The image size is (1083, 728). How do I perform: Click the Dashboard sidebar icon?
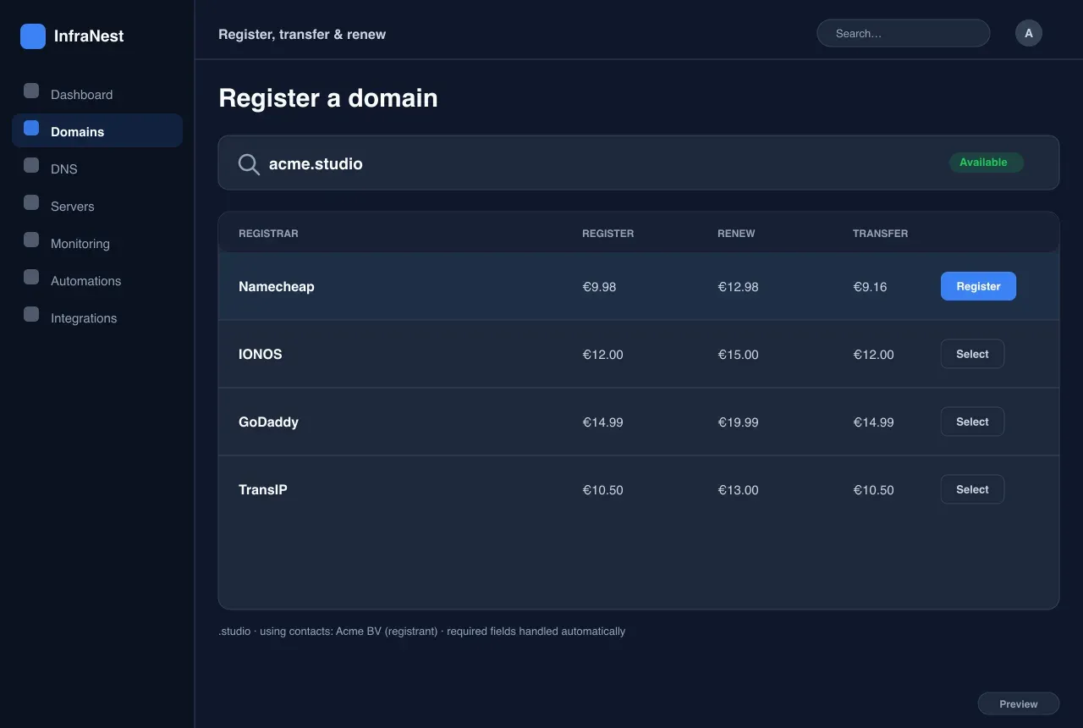tap(31, 91)
